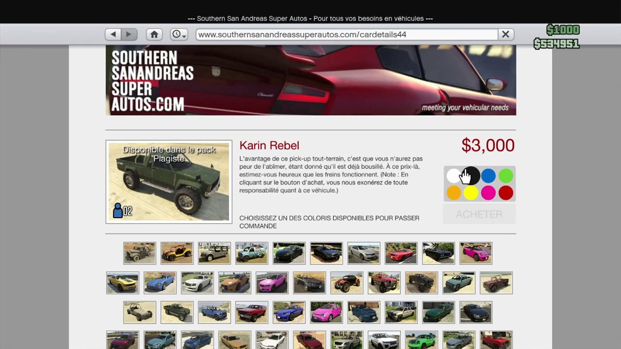Open the black lifted pickup in second row
Screen dimensions: 621x349
coord(422,283)
